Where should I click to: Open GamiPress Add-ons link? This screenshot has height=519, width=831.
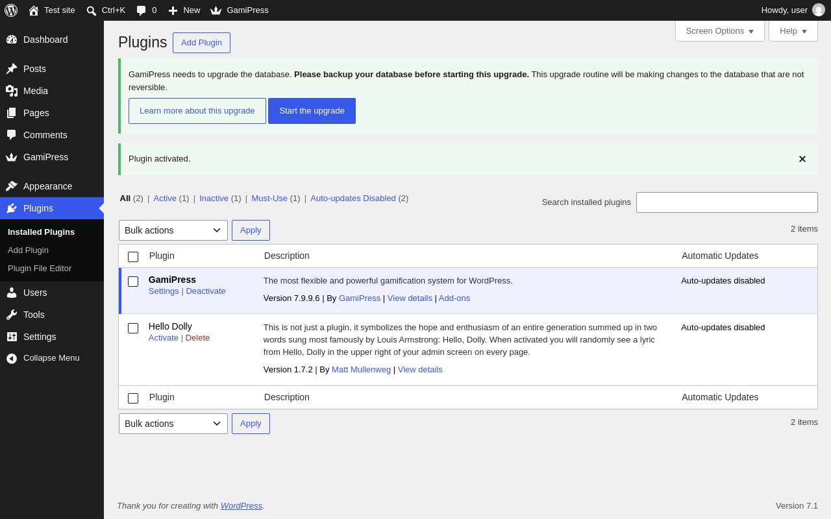click(454, 298)
